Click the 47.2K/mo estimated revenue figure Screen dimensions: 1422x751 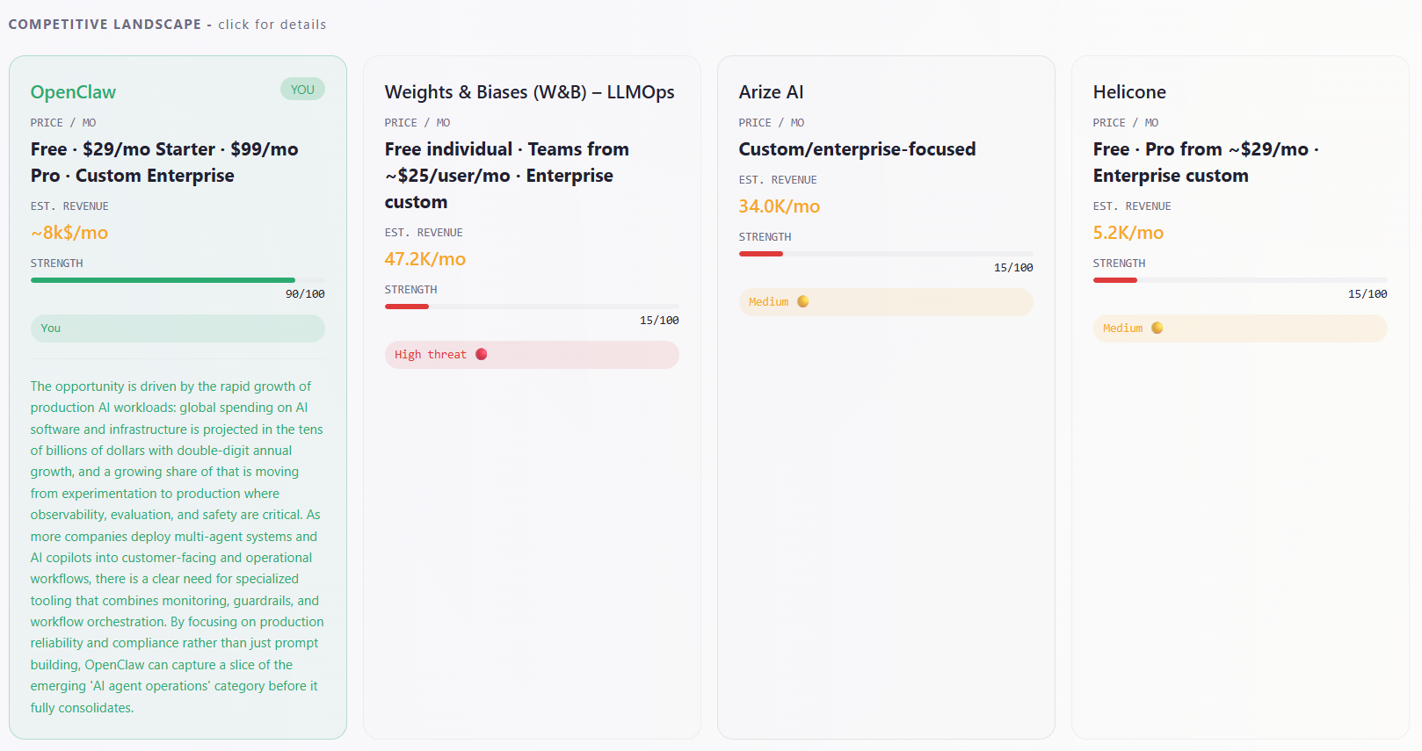click(x=424, y=259)
